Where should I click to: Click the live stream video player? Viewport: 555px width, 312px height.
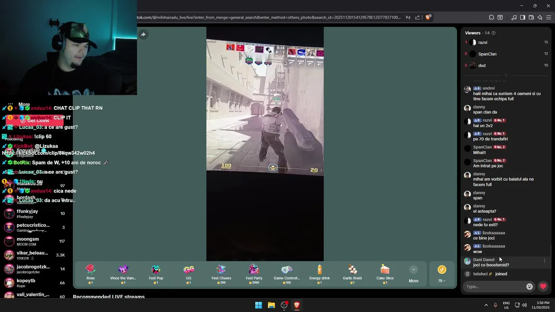click(x=265, y=144)
